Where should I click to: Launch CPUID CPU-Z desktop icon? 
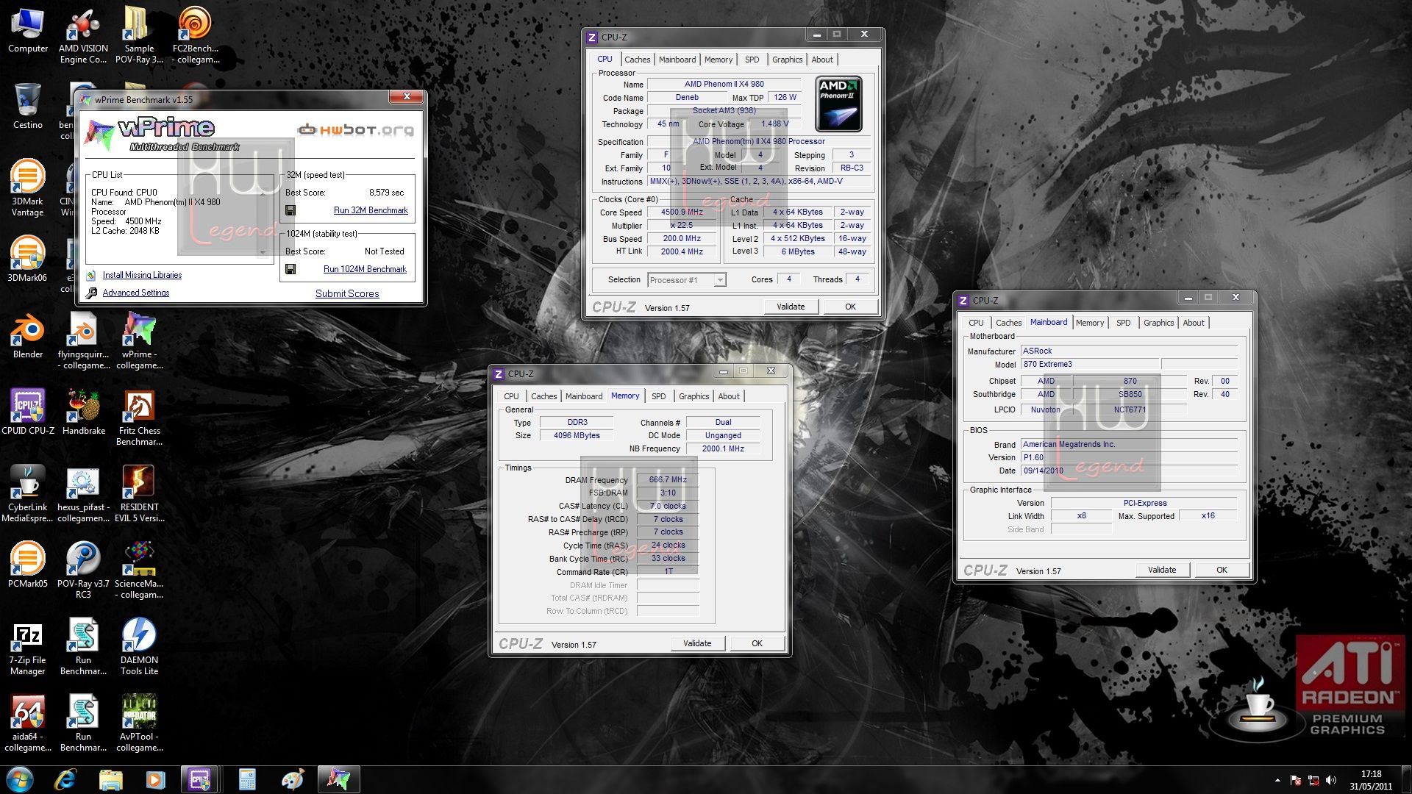point(28,412)
